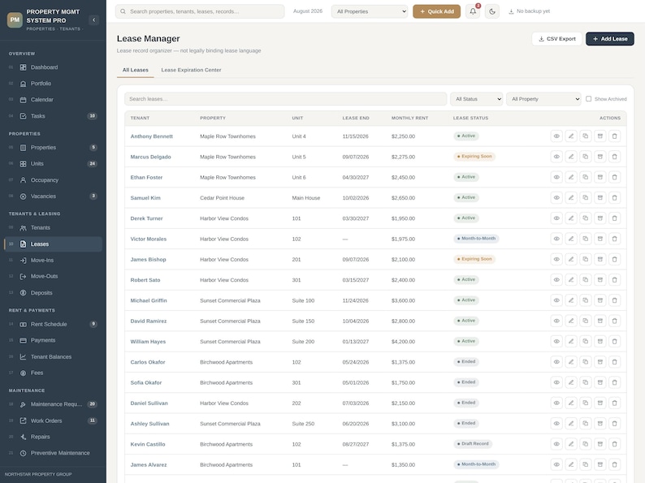Open Fees in the sidebar
645x483 pixels.
53,373
